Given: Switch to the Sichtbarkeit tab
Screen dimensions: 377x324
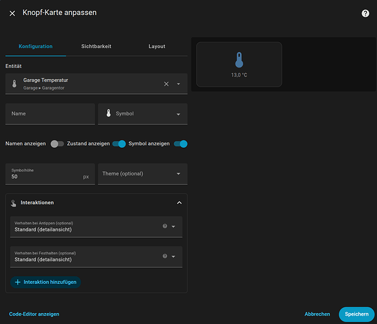Looking at the screenshot, I should point(96,46).
